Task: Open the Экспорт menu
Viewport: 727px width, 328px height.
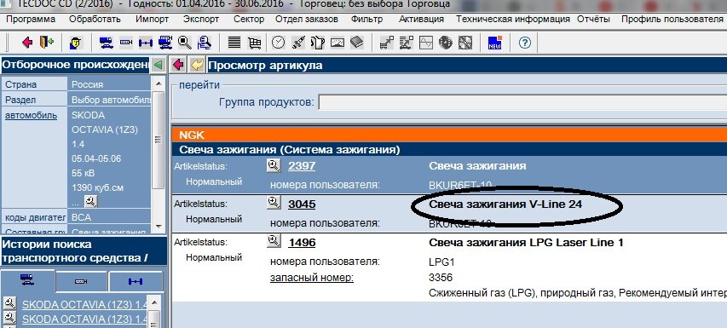Action: [201, 19]
